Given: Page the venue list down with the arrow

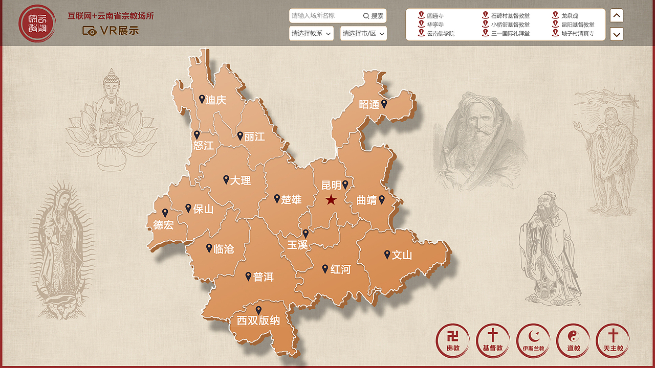Looking at the screenshot, I should (x=617, y=34).
